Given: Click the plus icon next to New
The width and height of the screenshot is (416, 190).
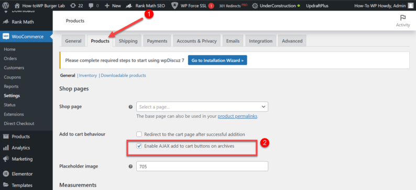Looking at the screenshot, I should [107, 6].
